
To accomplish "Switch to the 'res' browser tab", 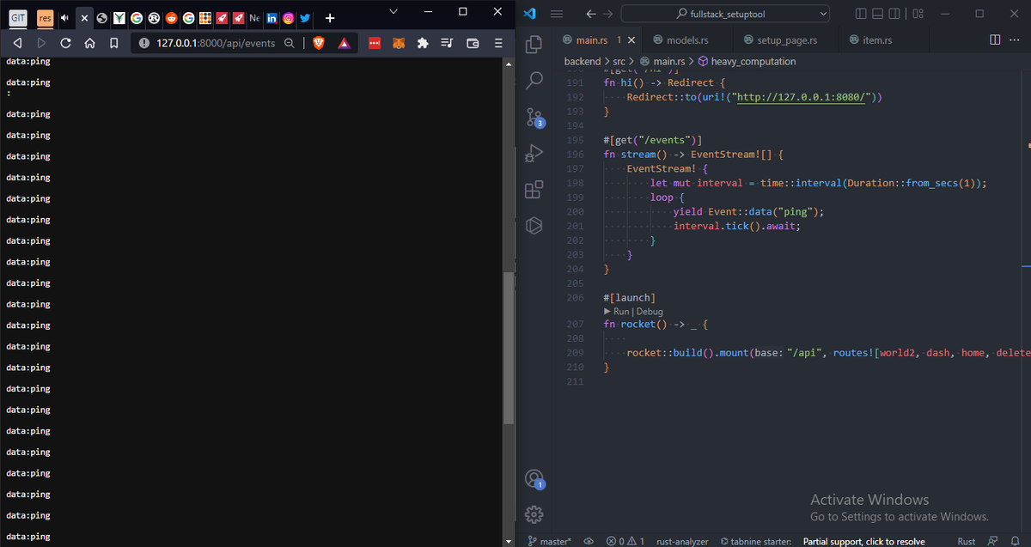I will click(x=46, y=17).
